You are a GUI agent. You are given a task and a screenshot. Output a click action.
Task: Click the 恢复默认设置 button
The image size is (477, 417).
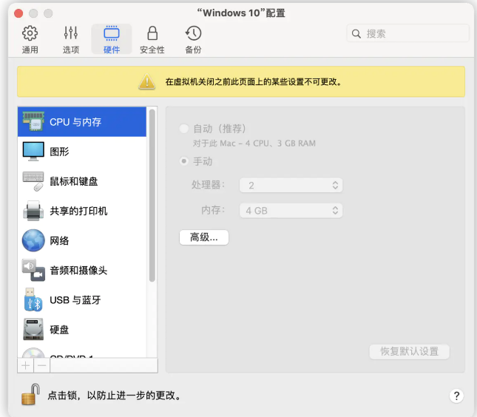tap(409, 351)
